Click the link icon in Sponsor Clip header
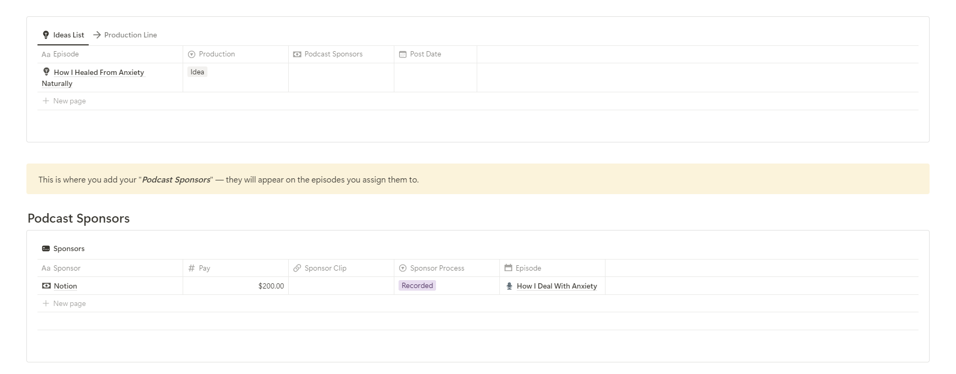Viewport: 956px width, 374px height. pos(297,268)
